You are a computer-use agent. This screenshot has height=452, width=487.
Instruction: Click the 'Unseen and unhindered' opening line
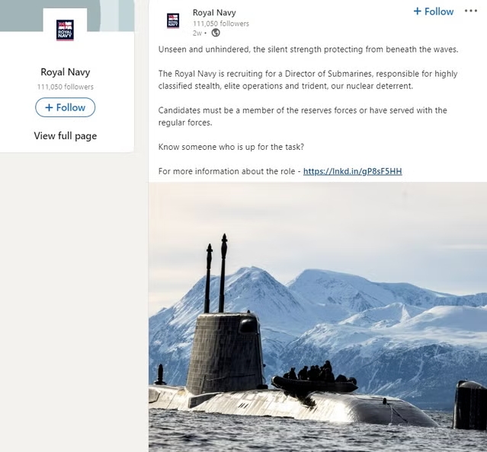coord(308,49)
